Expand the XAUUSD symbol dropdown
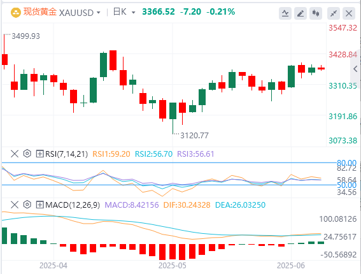This screenshot has height=274, width=361. coord(99,13)
